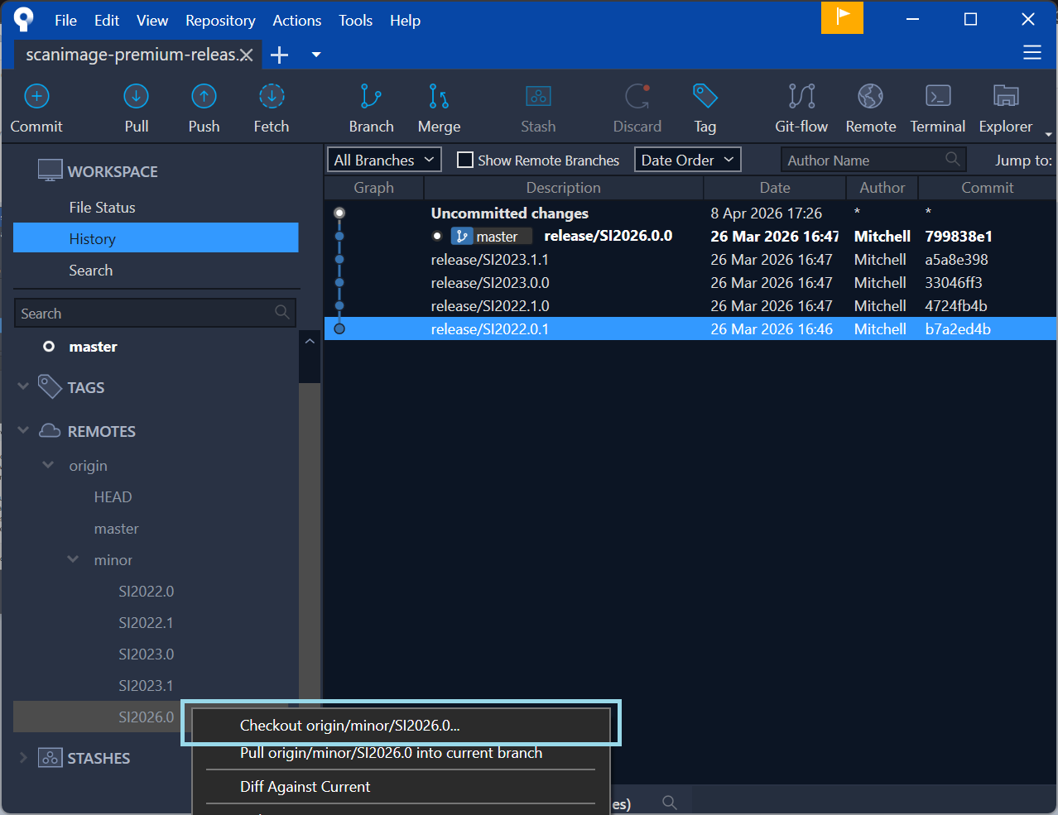Screen dimensions: 1058x815
Task: Select origin master remote branch
Action: 116,529
